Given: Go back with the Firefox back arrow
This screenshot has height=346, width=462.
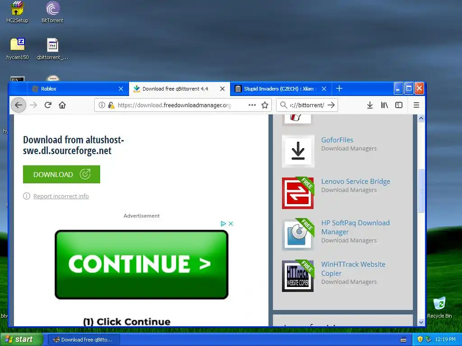Looking at the screenshot, I should (18, 105).
